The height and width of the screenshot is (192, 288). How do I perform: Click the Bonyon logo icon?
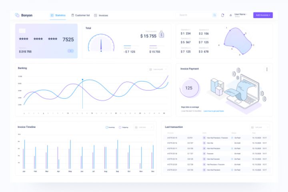[x=17, y=15]
